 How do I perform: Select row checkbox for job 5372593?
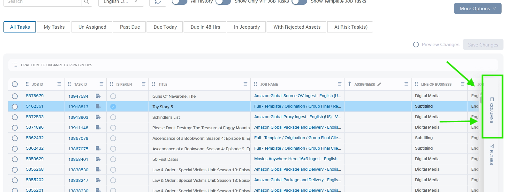click(x=15, y=117)
